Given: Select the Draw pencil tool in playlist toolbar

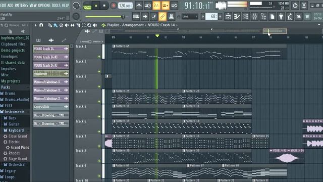Looking at the screenshot, I should click(x=50, y=25).
